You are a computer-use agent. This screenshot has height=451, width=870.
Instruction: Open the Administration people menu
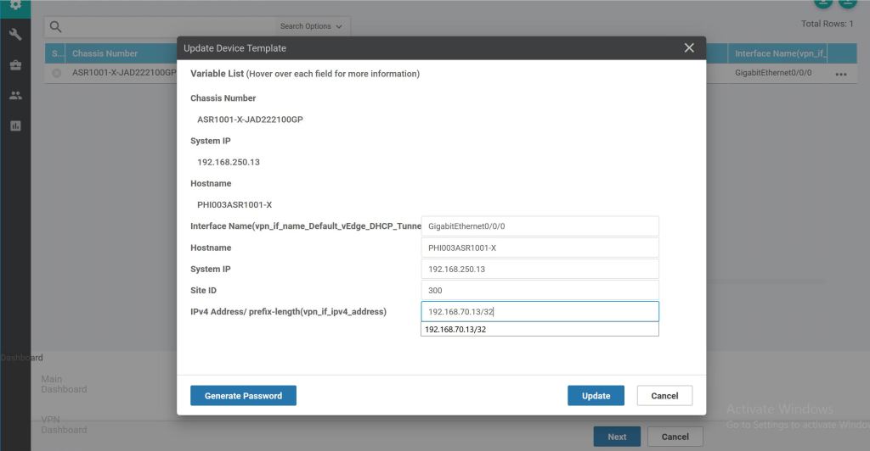(x=15, y=95)
